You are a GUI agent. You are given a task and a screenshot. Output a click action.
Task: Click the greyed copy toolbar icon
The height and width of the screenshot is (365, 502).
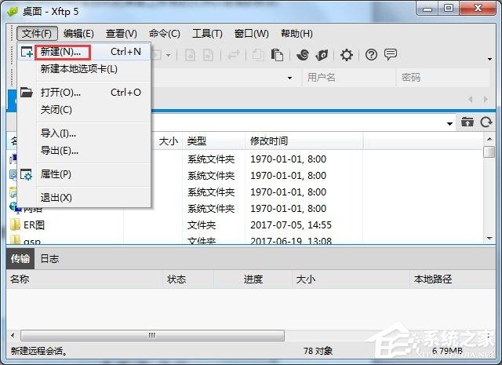[258, 55]
